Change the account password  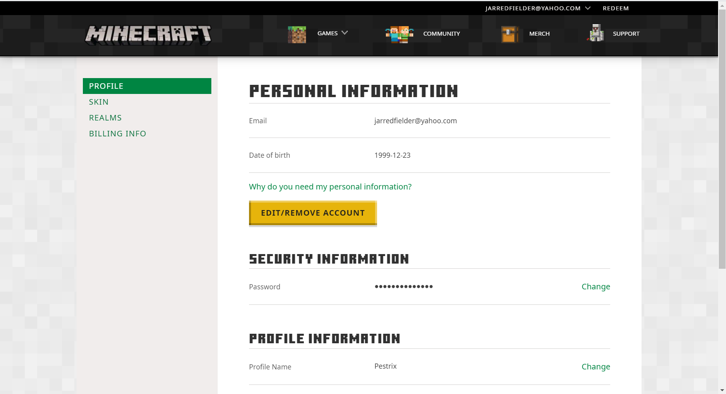[596, 287]
